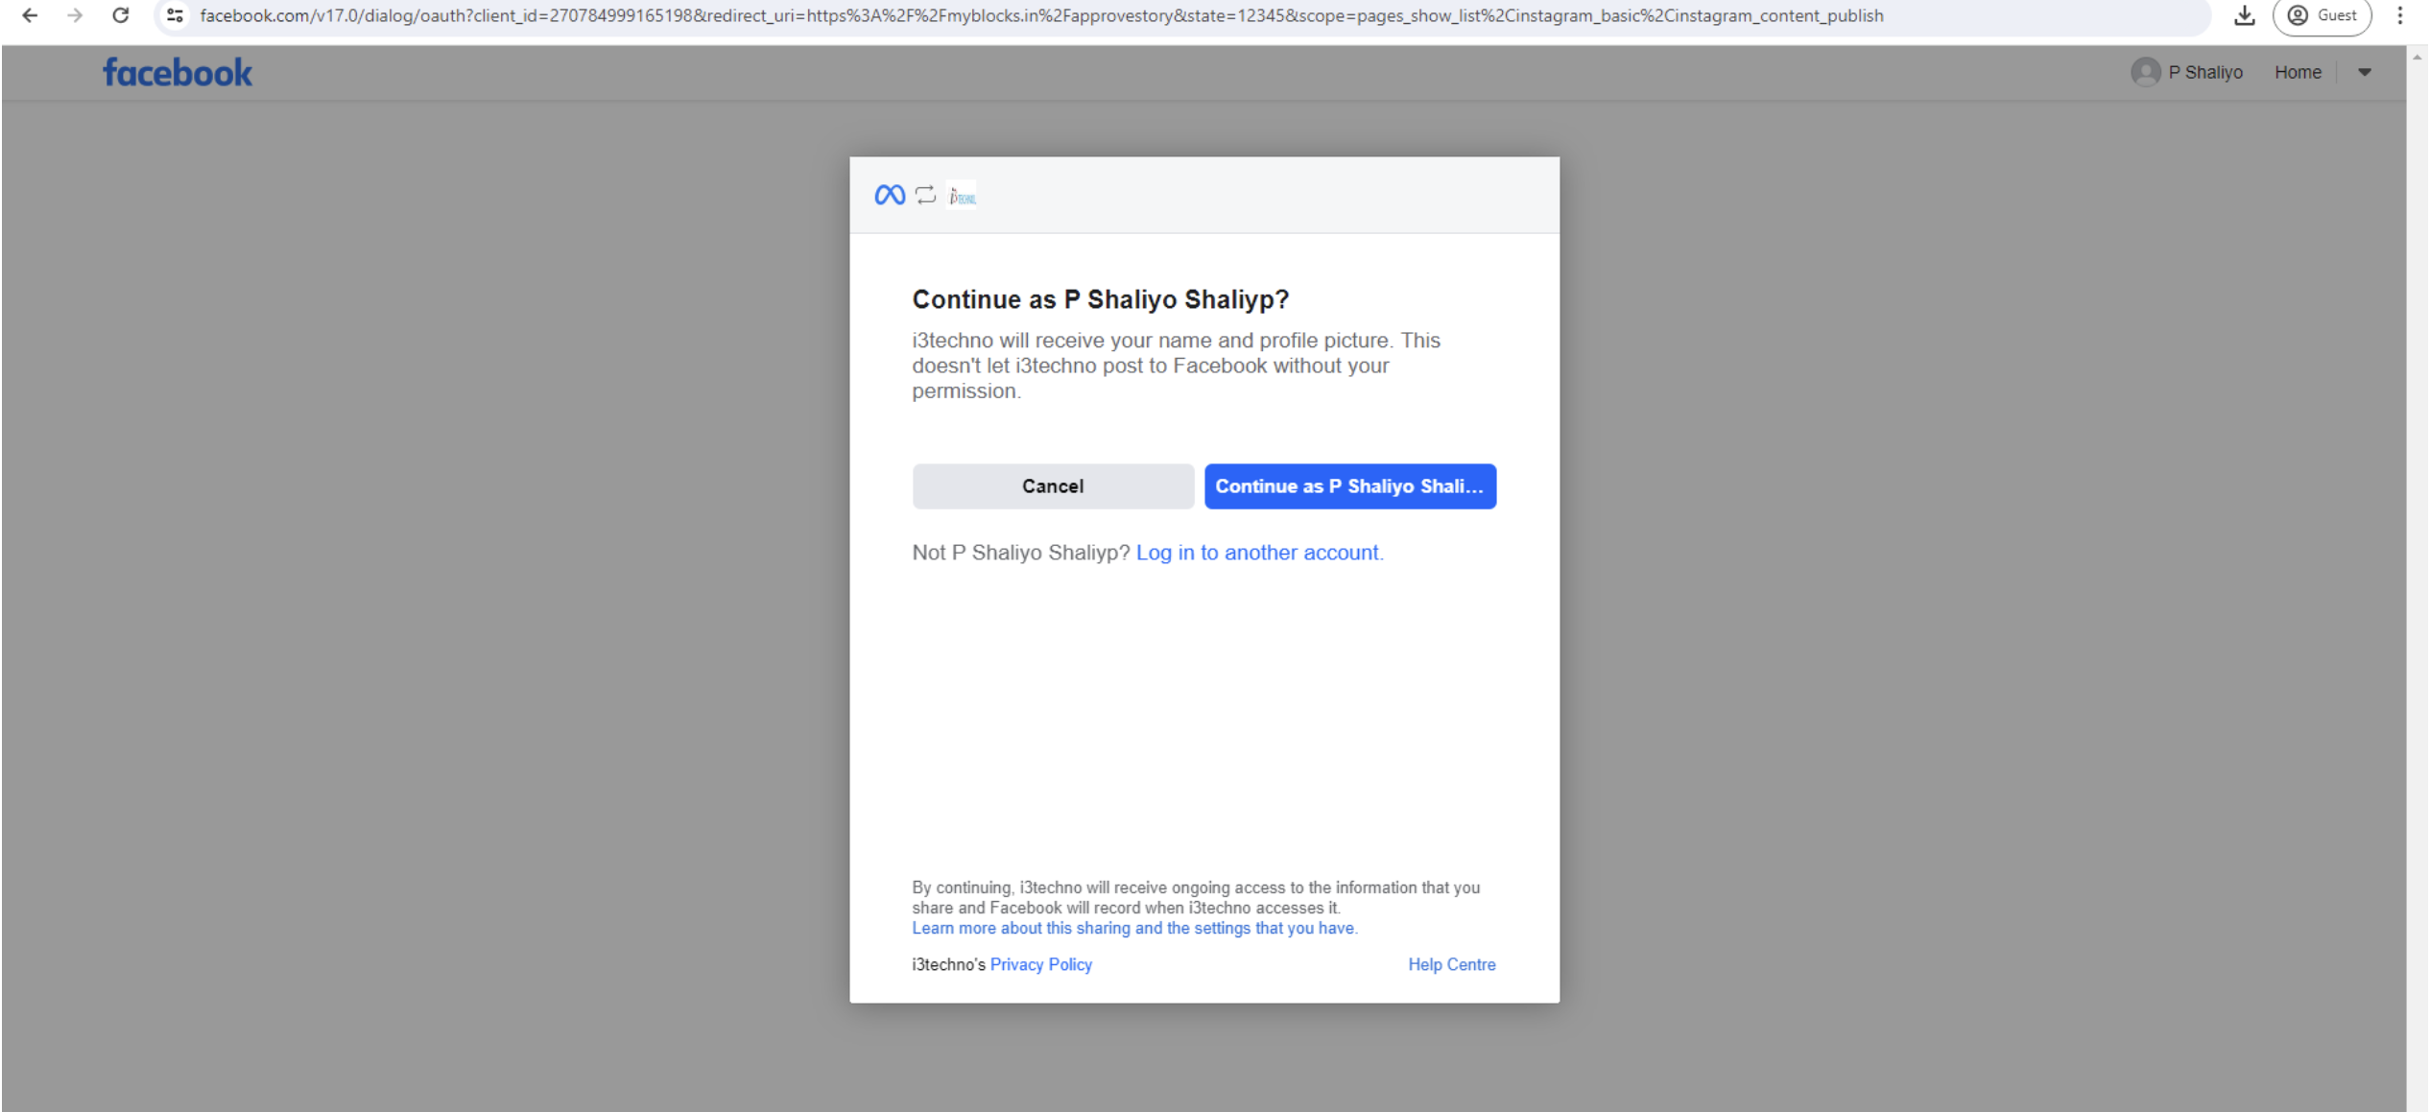Click P Shaliyo profile avatar

2145,72
